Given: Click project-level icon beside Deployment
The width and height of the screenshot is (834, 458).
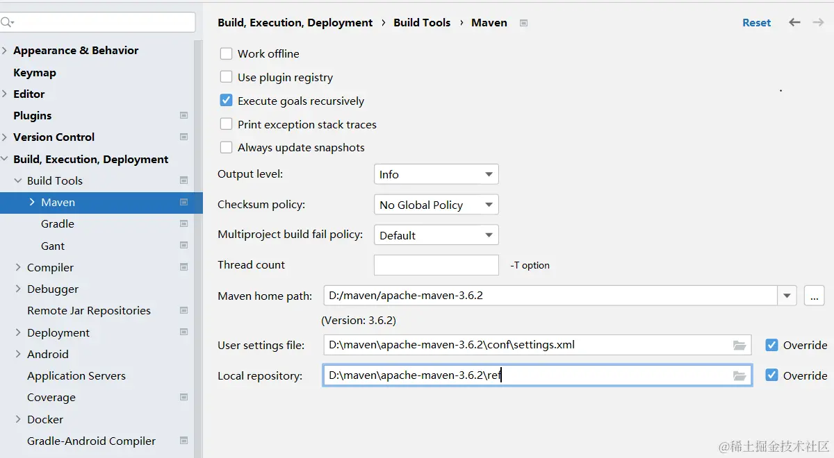Looking at the screenshot, I should click(184, 332).
